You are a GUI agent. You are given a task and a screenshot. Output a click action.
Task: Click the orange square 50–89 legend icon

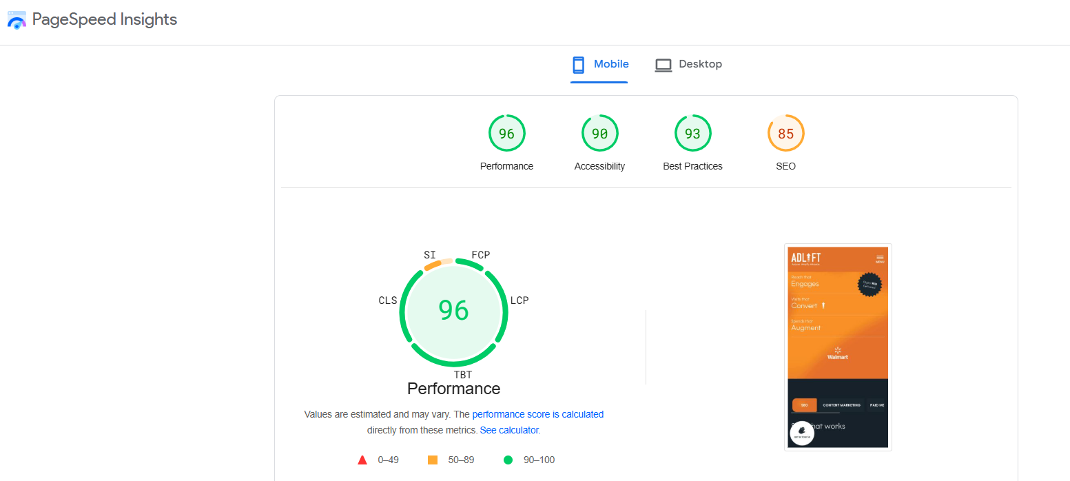click(433, 460)
